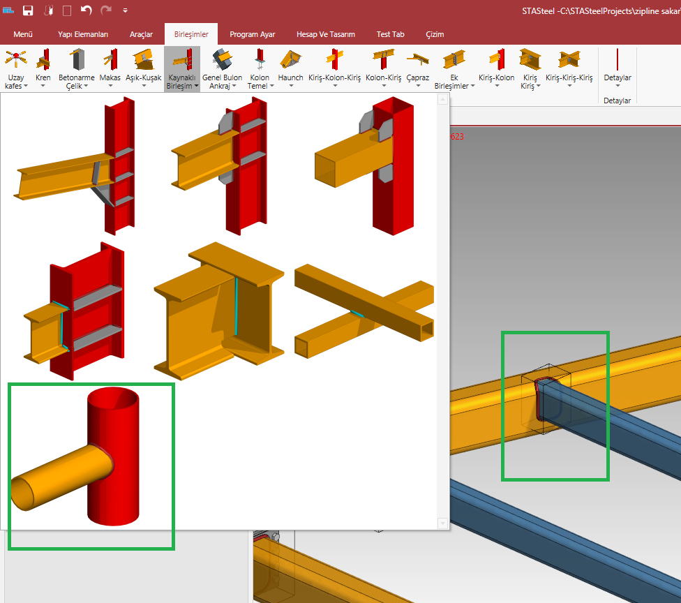
Task: Open the Betonarme Çelik tool
Action: pyautogui.click(x=78, y=68)
